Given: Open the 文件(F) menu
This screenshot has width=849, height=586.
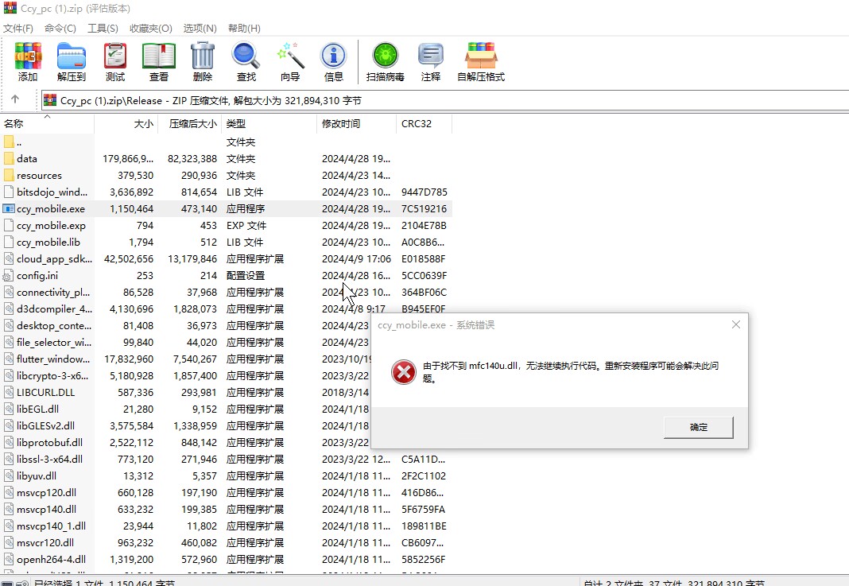Looking at the screenshot, I should (18, 29).
